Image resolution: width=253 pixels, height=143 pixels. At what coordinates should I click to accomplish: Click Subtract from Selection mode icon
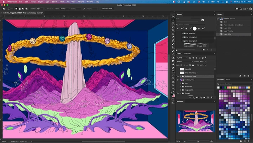click(23, 9)
